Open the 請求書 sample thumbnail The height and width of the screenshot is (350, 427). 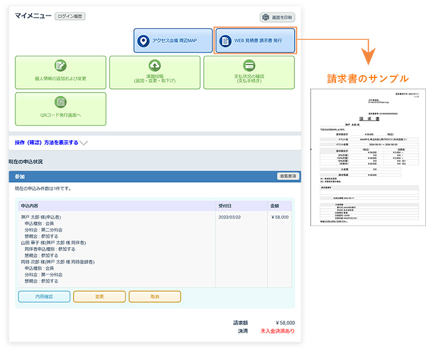click(365, 157)
